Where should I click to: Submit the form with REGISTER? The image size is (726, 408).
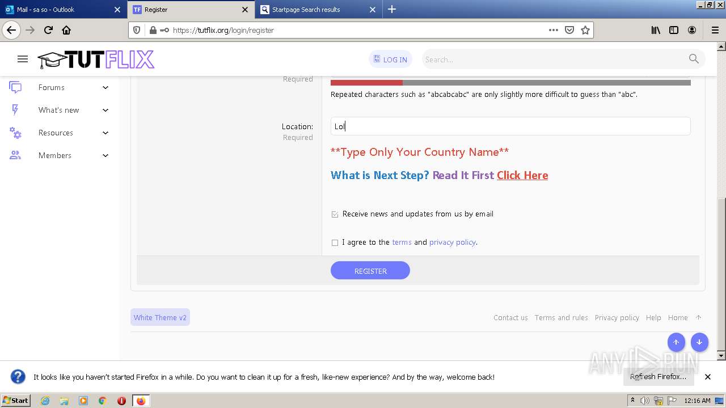(370, 270)
